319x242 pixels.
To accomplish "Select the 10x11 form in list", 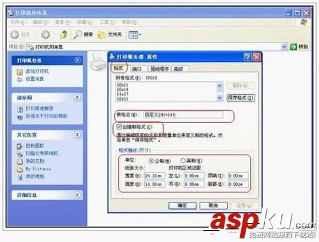I will 122,85.
